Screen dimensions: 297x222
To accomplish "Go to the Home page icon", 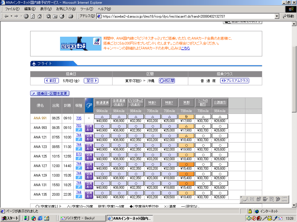I will click(x=39, y=16).
